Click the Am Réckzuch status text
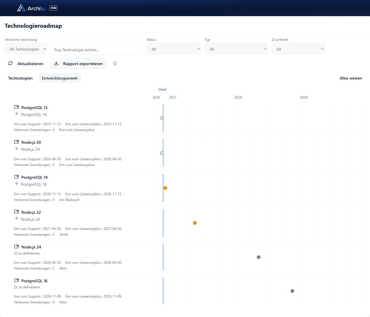The width and height of the screenshot is (370, 317). (x=69, y=200)
